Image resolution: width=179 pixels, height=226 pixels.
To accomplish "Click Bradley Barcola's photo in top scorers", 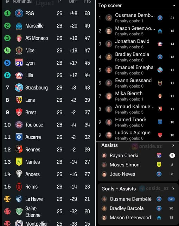I will click(109, 57).
